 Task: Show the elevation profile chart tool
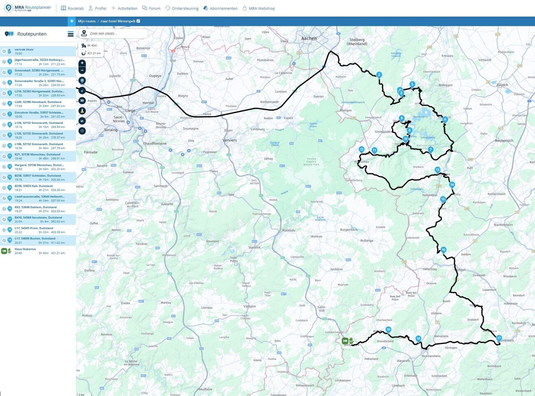click(82, 121)
